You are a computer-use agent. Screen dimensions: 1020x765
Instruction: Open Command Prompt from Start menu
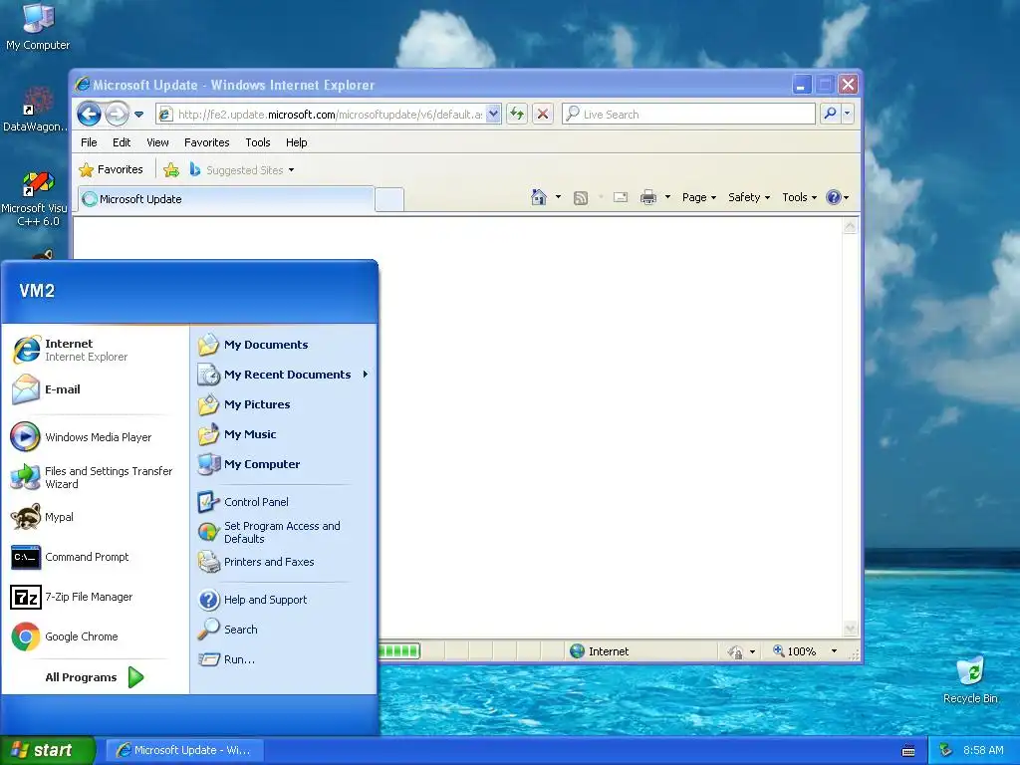click(x=95, y=558)
